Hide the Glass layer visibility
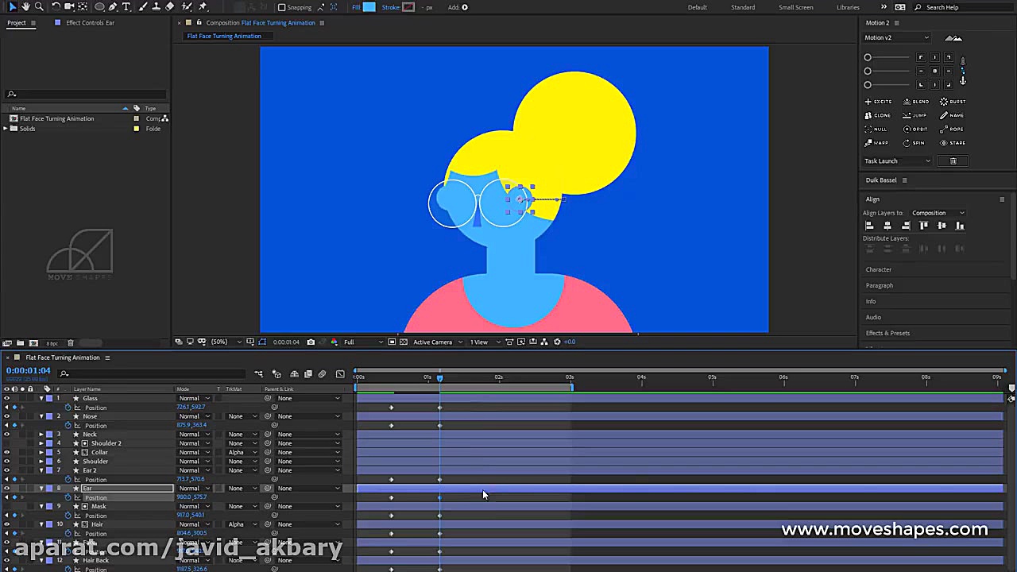Viewport: 1017px width, 572px height. 7,398
